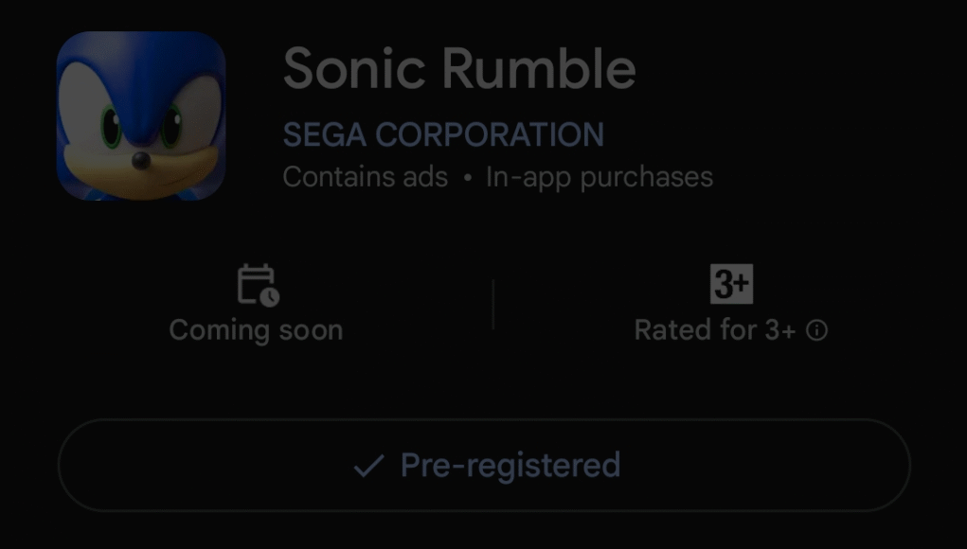This screenshot has height=549, width=967.
Task: Click the Sonic Rumble title text
Action: 459,68
